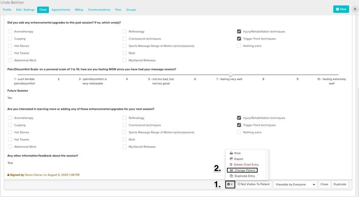Viewport: 359px width, 197px height.
Task: Check Craniosacral techniques under next session enhancements
Action: (x=125, y=125)
